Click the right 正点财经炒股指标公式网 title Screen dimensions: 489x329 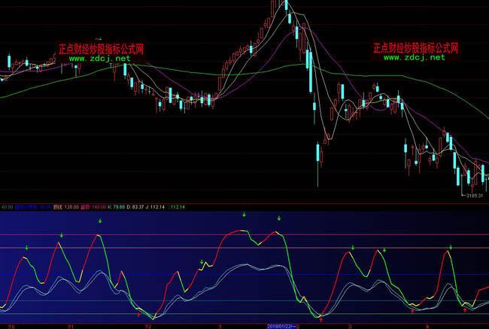pyautogui.click(x=416, y=47)
